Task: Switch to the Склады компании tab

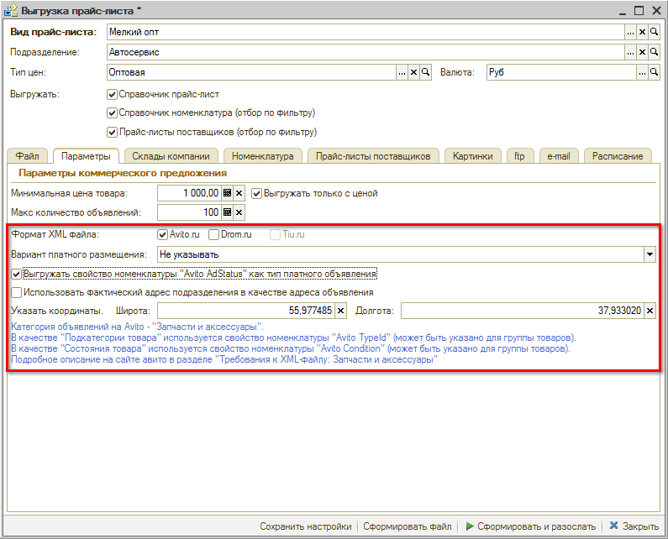Action: (x=171, y=156)
